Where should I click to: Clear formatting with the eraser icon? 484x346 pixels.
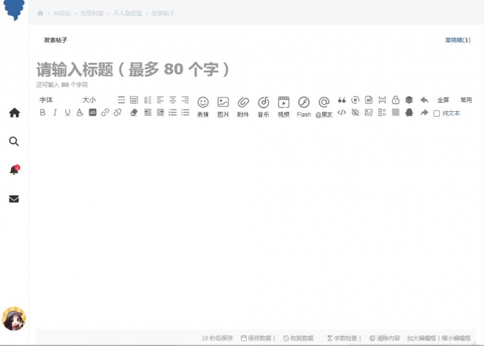pos(133,113)
